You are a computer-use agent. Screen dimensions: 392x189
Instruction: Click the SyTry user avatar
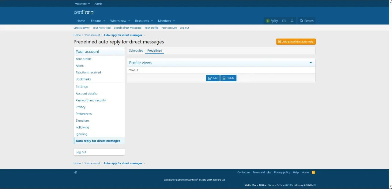click(x=268, y=21)
